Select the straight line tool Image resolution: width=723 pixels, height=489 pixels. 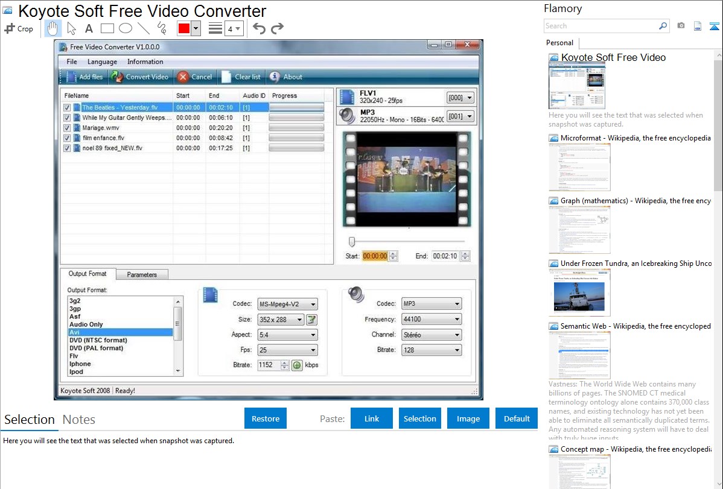pyautogui.click(x=144, y=28)
